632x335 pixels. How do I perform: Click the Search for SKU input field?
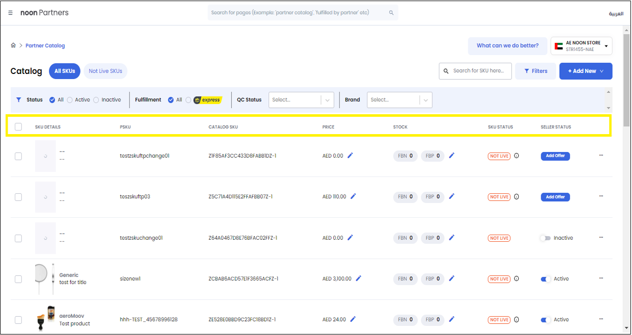click(479, 71)
